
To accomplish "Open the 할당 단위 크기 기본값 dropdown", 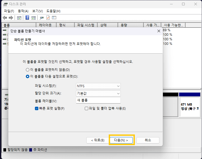I will click(x=98, y=93).
